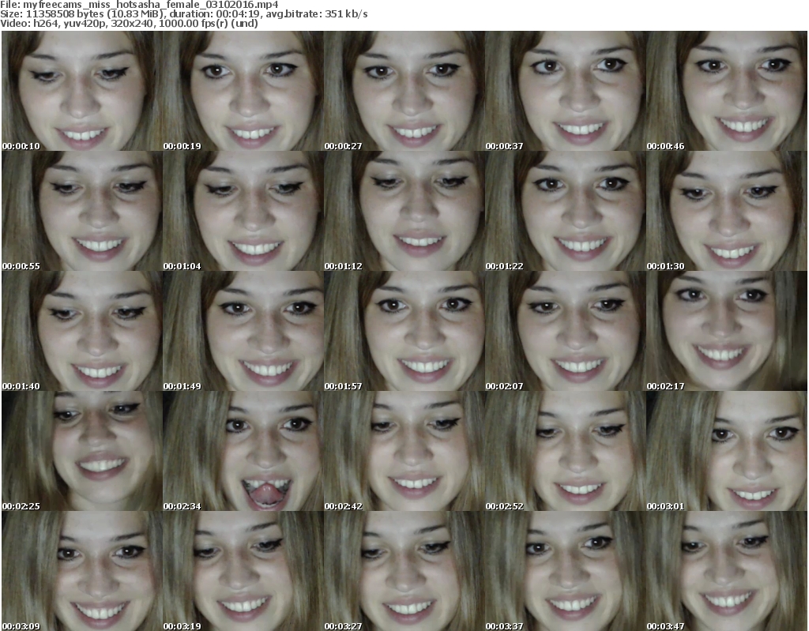This screenshot has height=631, width=809.
Task: Click the frame timestamped 00:02:07
Action: click(564, 331)
